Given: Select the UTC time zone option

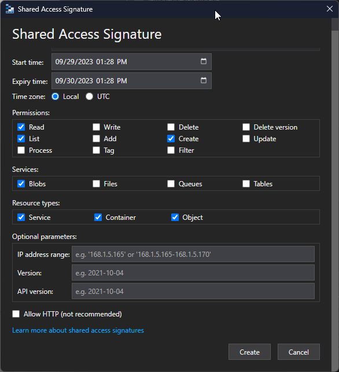Looking at the screenshot, I should point(90,97).
